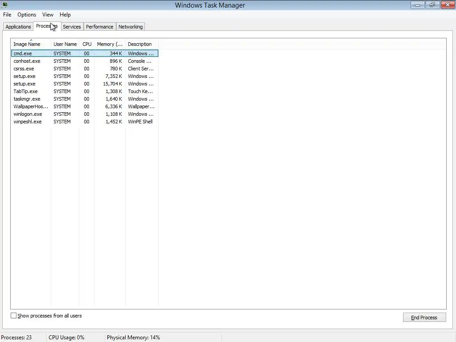
Task: Minimize the Task Manager window
Action: click(418, 5)
